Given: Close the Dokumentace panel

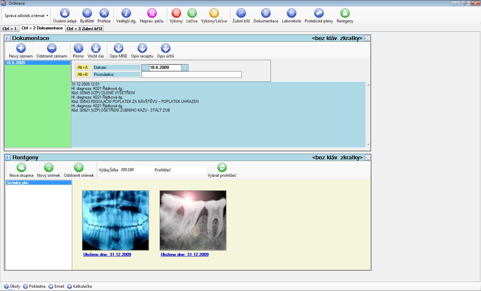Looking at the screenshot, I should 367,38.
